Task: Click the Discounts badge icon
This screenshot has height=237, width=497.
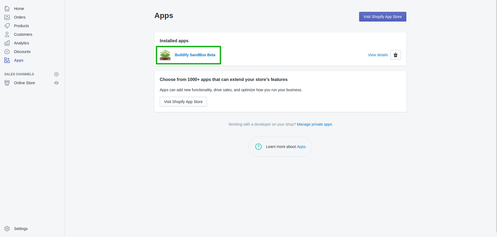Action: [x=7, y=52]
